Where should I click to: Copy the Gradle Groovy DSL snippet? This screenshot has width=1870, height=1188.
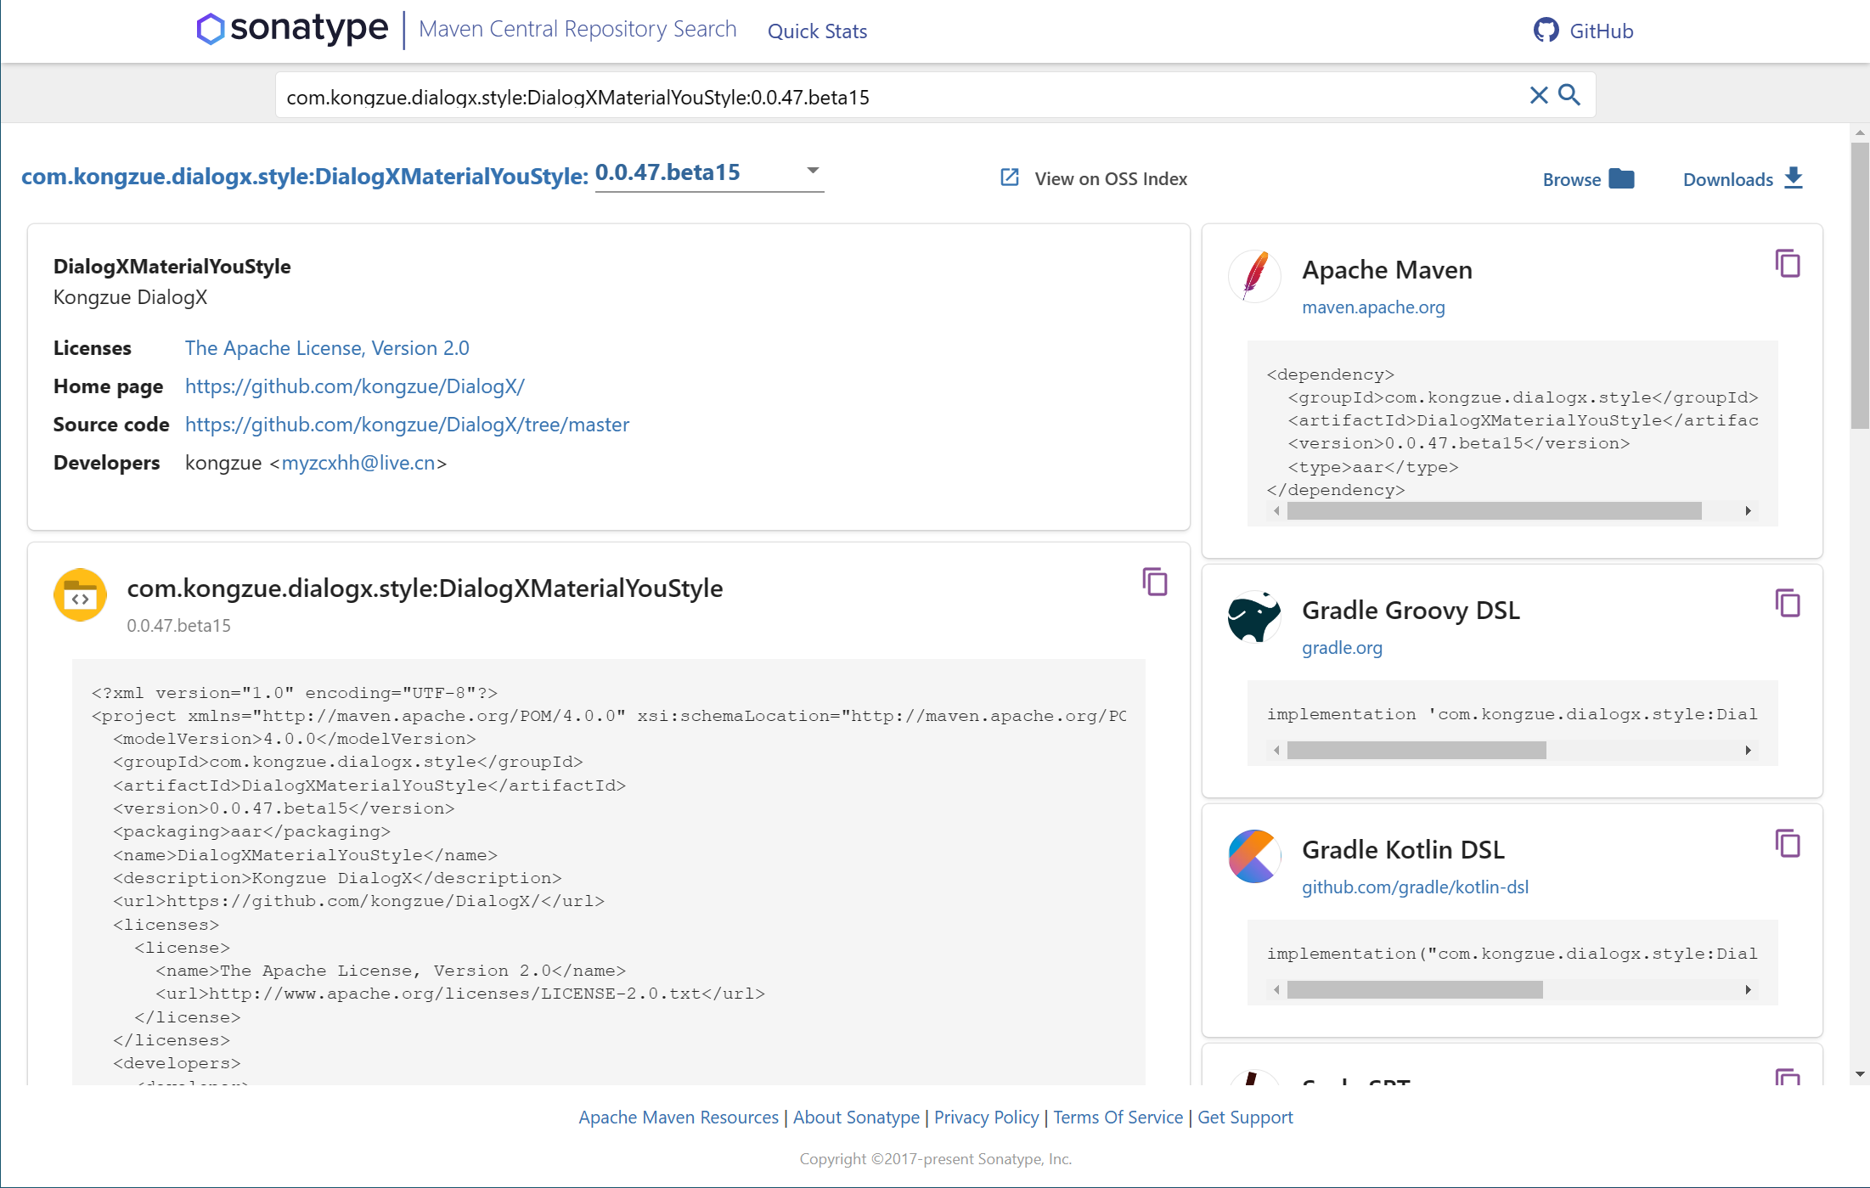[x=1789, y=603]
